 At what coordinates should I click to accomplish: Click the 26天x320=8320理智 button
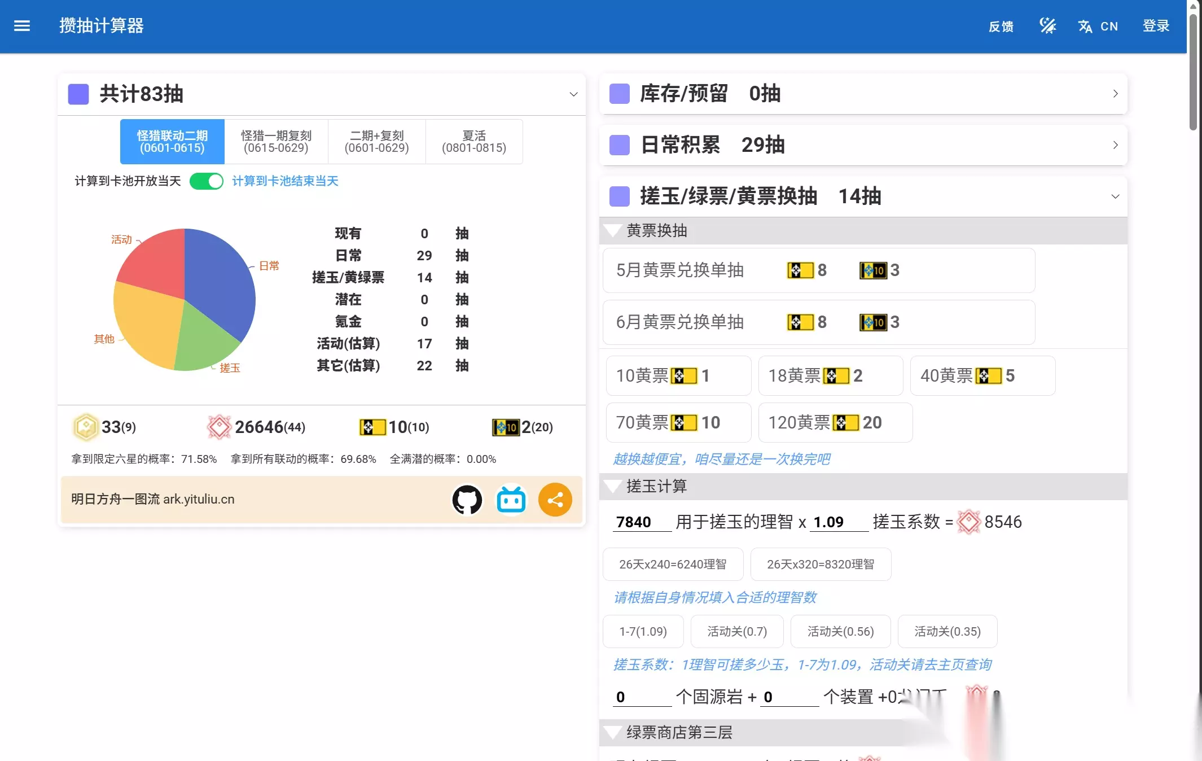coord(821,565)
